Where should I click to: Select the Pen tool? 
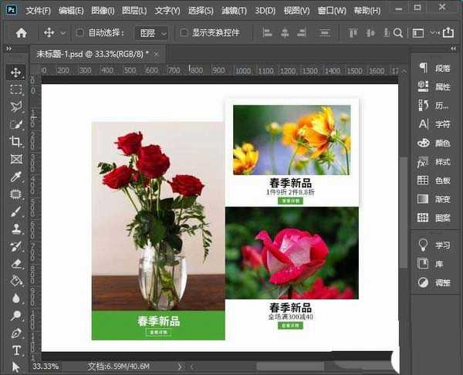[x=15, y=333]
